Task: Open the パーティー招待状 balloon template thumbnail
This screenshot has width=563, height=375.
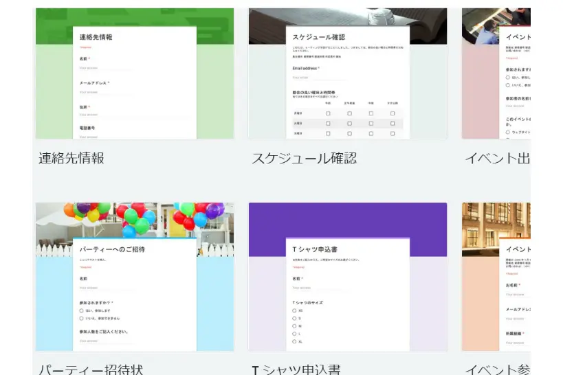Action: click(135, 277)
